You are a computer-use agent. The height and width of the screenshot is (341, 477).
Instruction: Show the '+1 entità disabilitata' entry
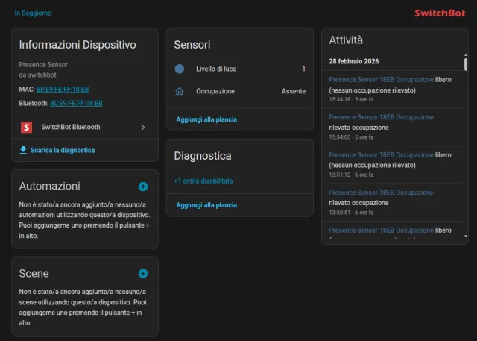click(203, 181)
